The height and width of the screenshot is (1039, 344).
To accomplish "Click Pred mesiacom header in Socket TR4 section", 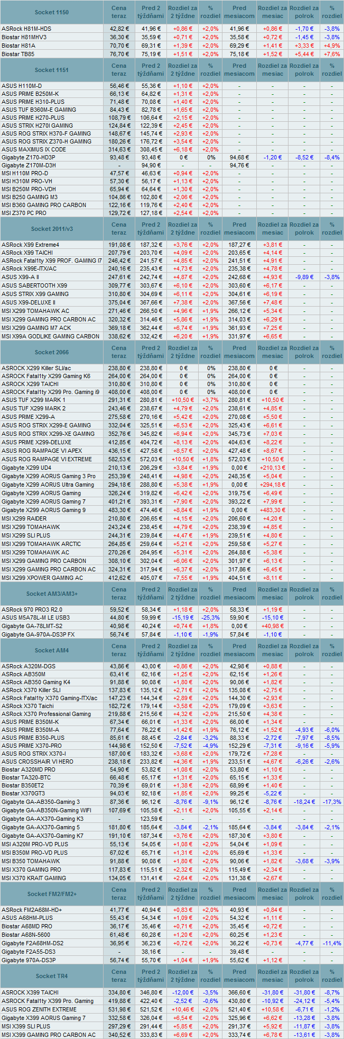I will point(239,976).
